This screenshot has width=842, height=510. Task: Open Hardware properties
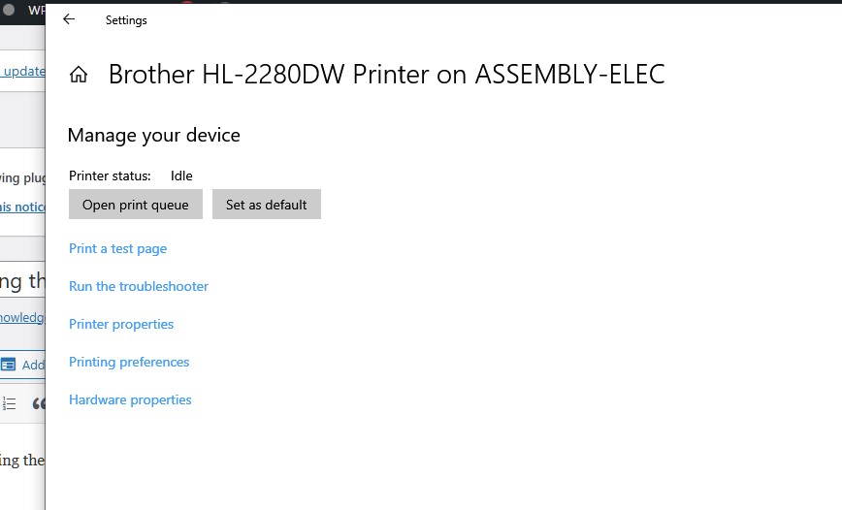tap(130, 399)
